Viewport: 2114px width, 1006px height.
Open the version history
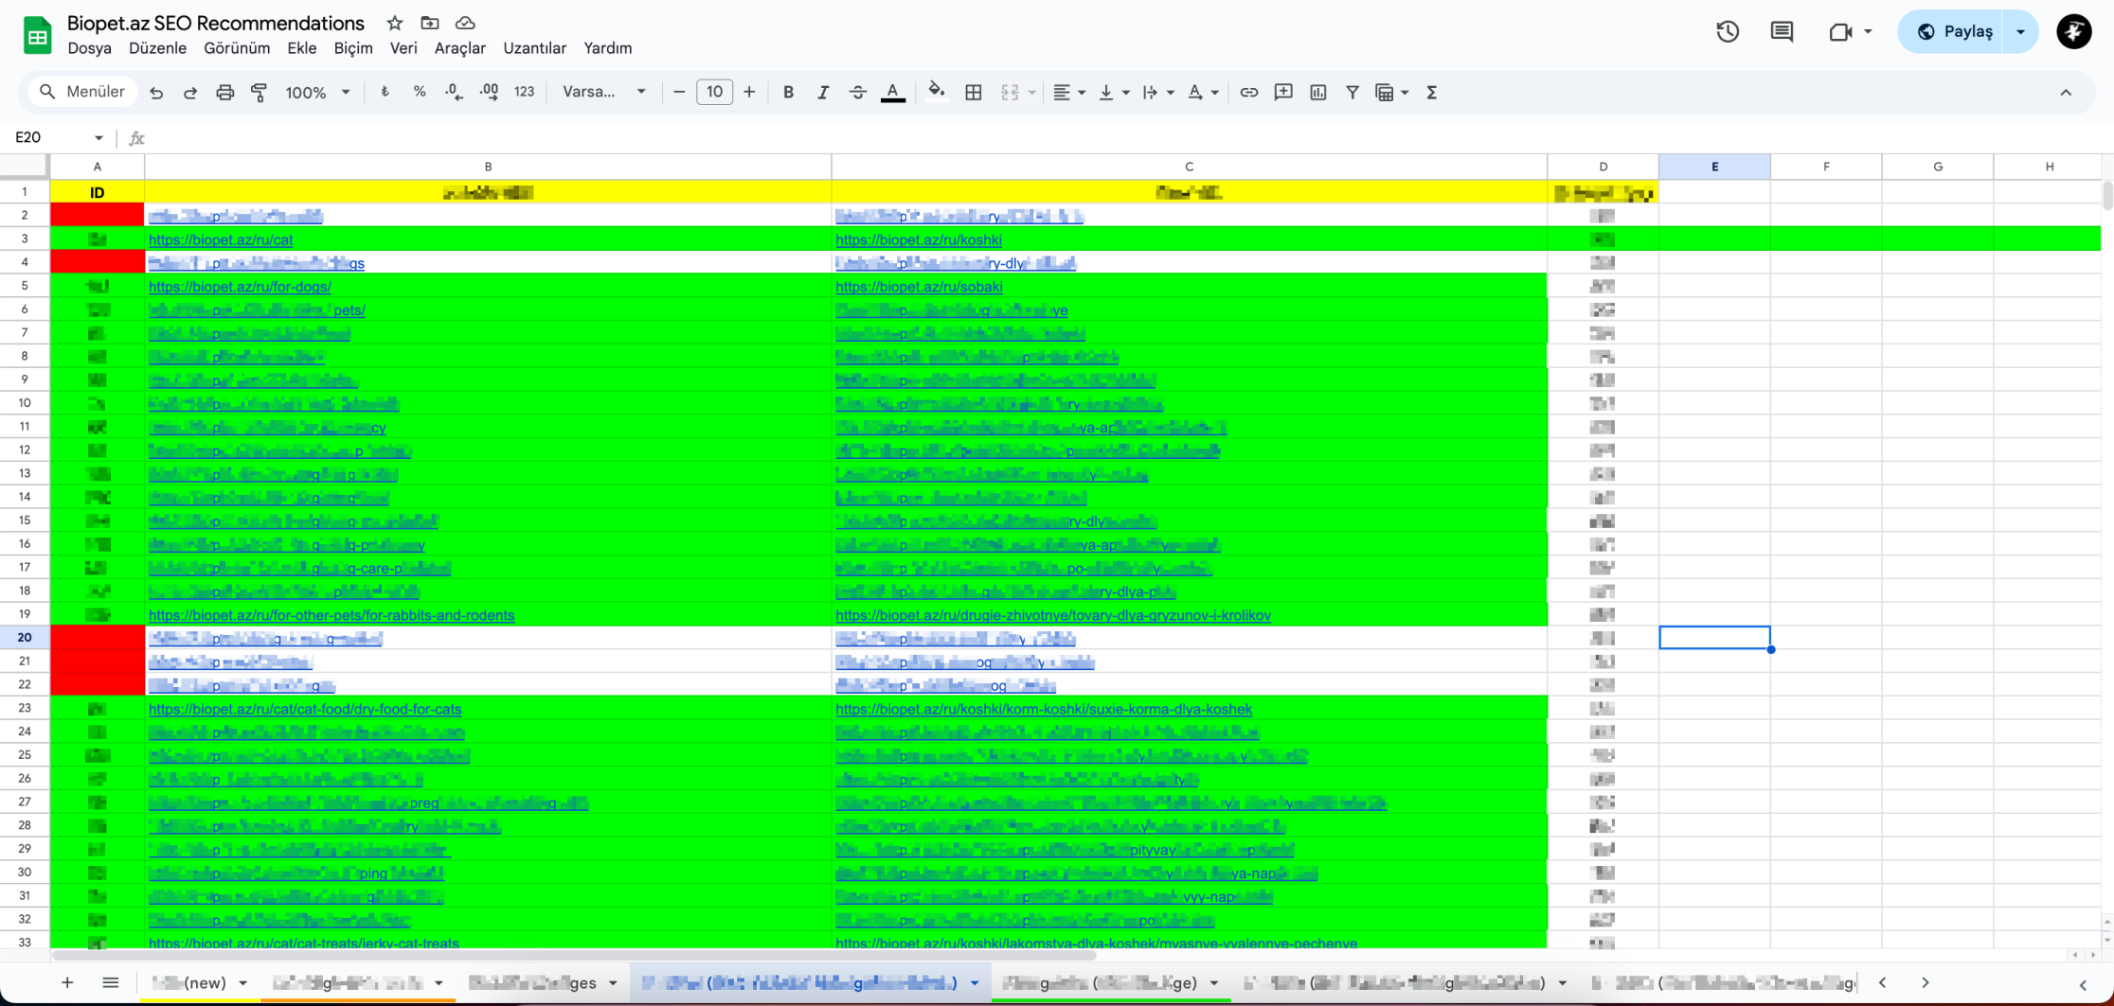click(x=1727, y=31)
